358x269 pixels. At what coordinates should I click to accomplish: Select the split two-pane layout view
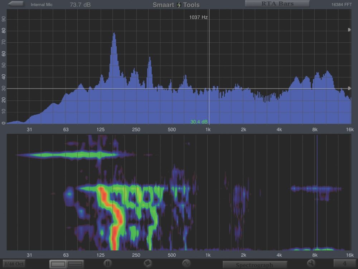point(75,264)
